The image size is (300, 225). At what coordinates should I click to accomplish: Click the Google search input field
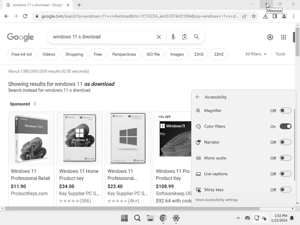tap(103, 37)
